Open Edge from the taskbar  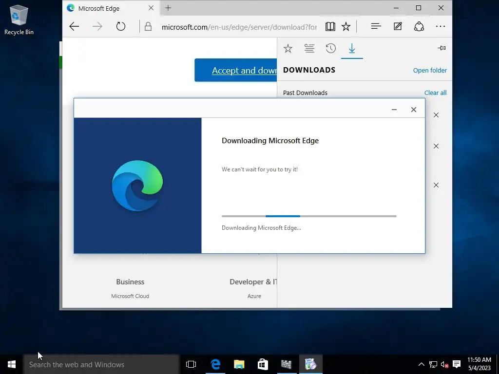tap(215, 364)
